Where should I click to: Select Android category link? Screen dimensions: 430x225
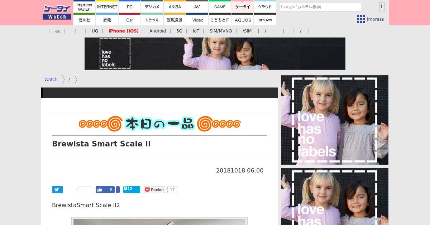(158, 31)
